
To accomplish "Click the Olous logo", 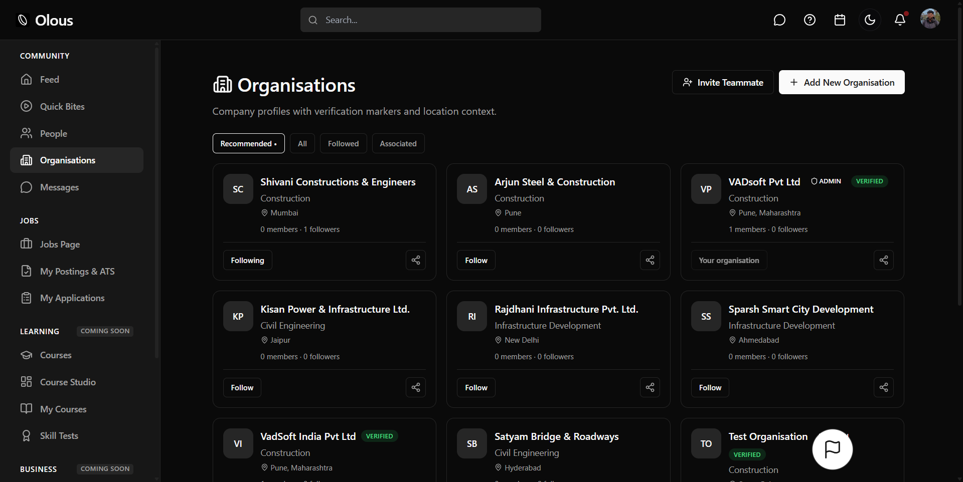I will pyautogui.click(x=46, y=20).
